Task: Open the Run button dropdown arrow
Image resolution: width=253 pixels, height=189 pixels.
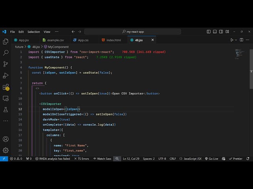Action: pyautogui.click(x=237, y=40)
